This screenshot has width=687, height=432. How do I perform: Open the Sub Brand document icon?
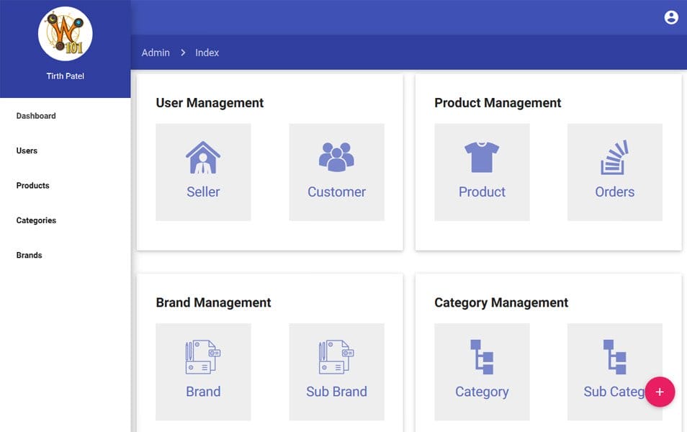point(336,357)
